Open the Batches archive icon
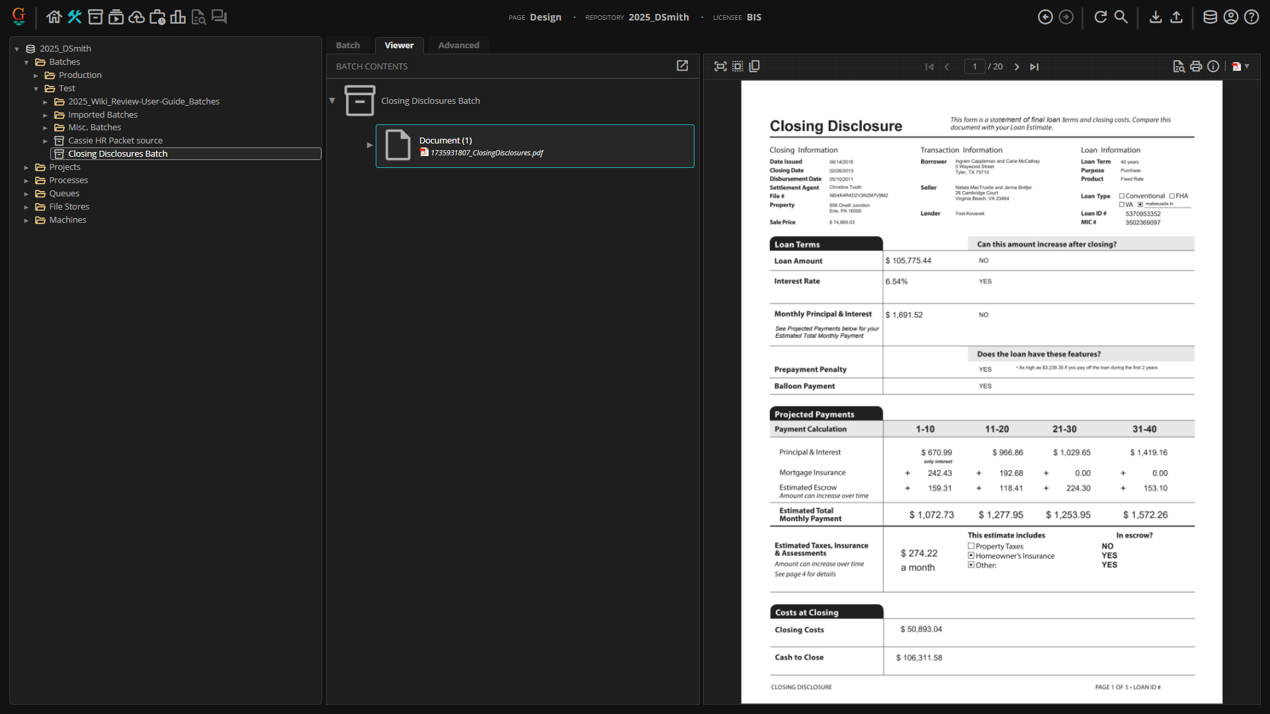 [95, 17]
